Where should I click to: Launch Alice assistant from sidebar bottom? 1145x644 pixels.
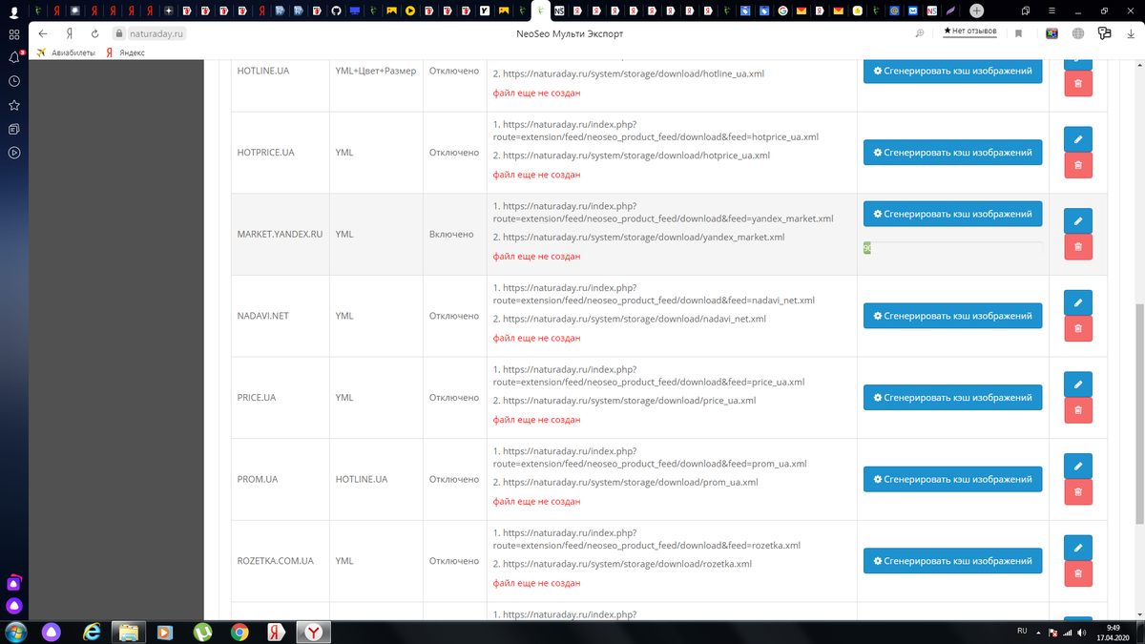(x=14, y=606)
